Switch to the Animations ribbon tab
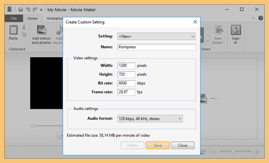This screenshot has width=269, height=163. tap(55, 18)
